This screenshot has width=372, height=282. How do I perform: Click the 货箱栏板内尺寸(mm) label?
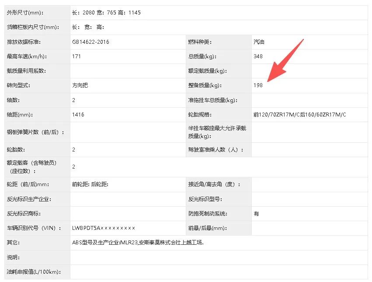(33, 27)
